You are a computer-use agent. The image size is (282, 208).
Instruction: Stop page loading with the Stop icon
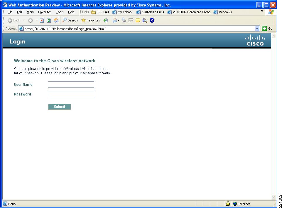[42, 20]
